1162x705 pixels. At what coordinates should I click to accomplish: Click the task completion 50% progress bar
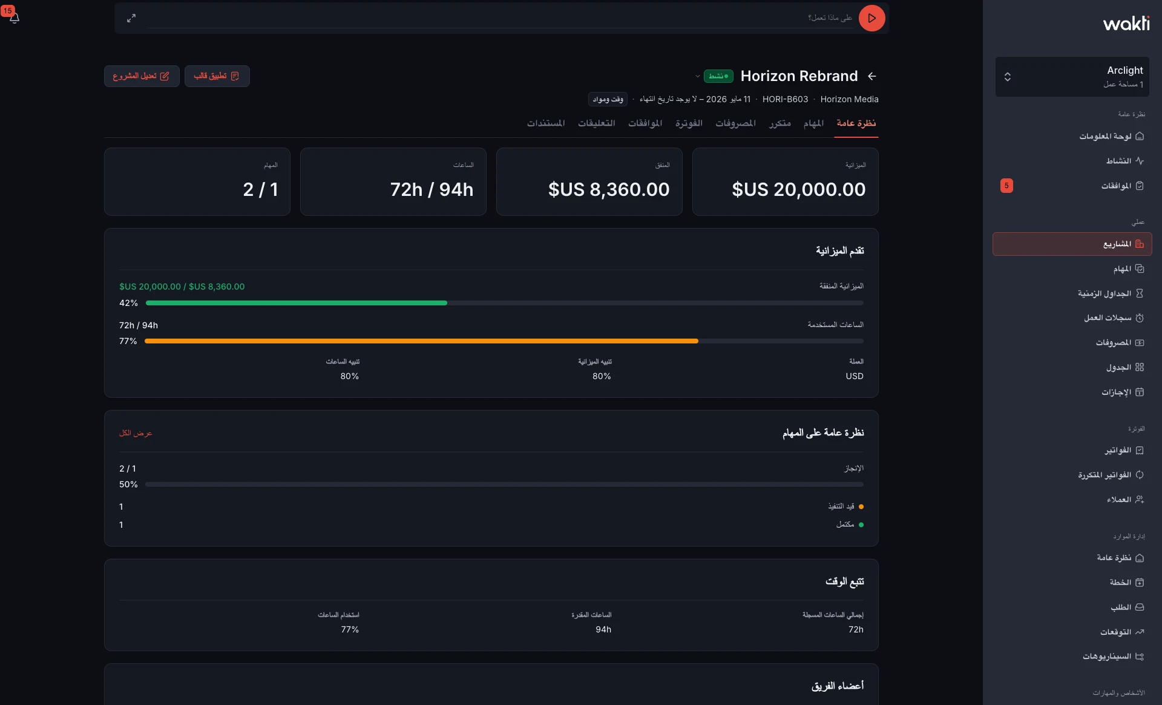click(x=504, y=484)
